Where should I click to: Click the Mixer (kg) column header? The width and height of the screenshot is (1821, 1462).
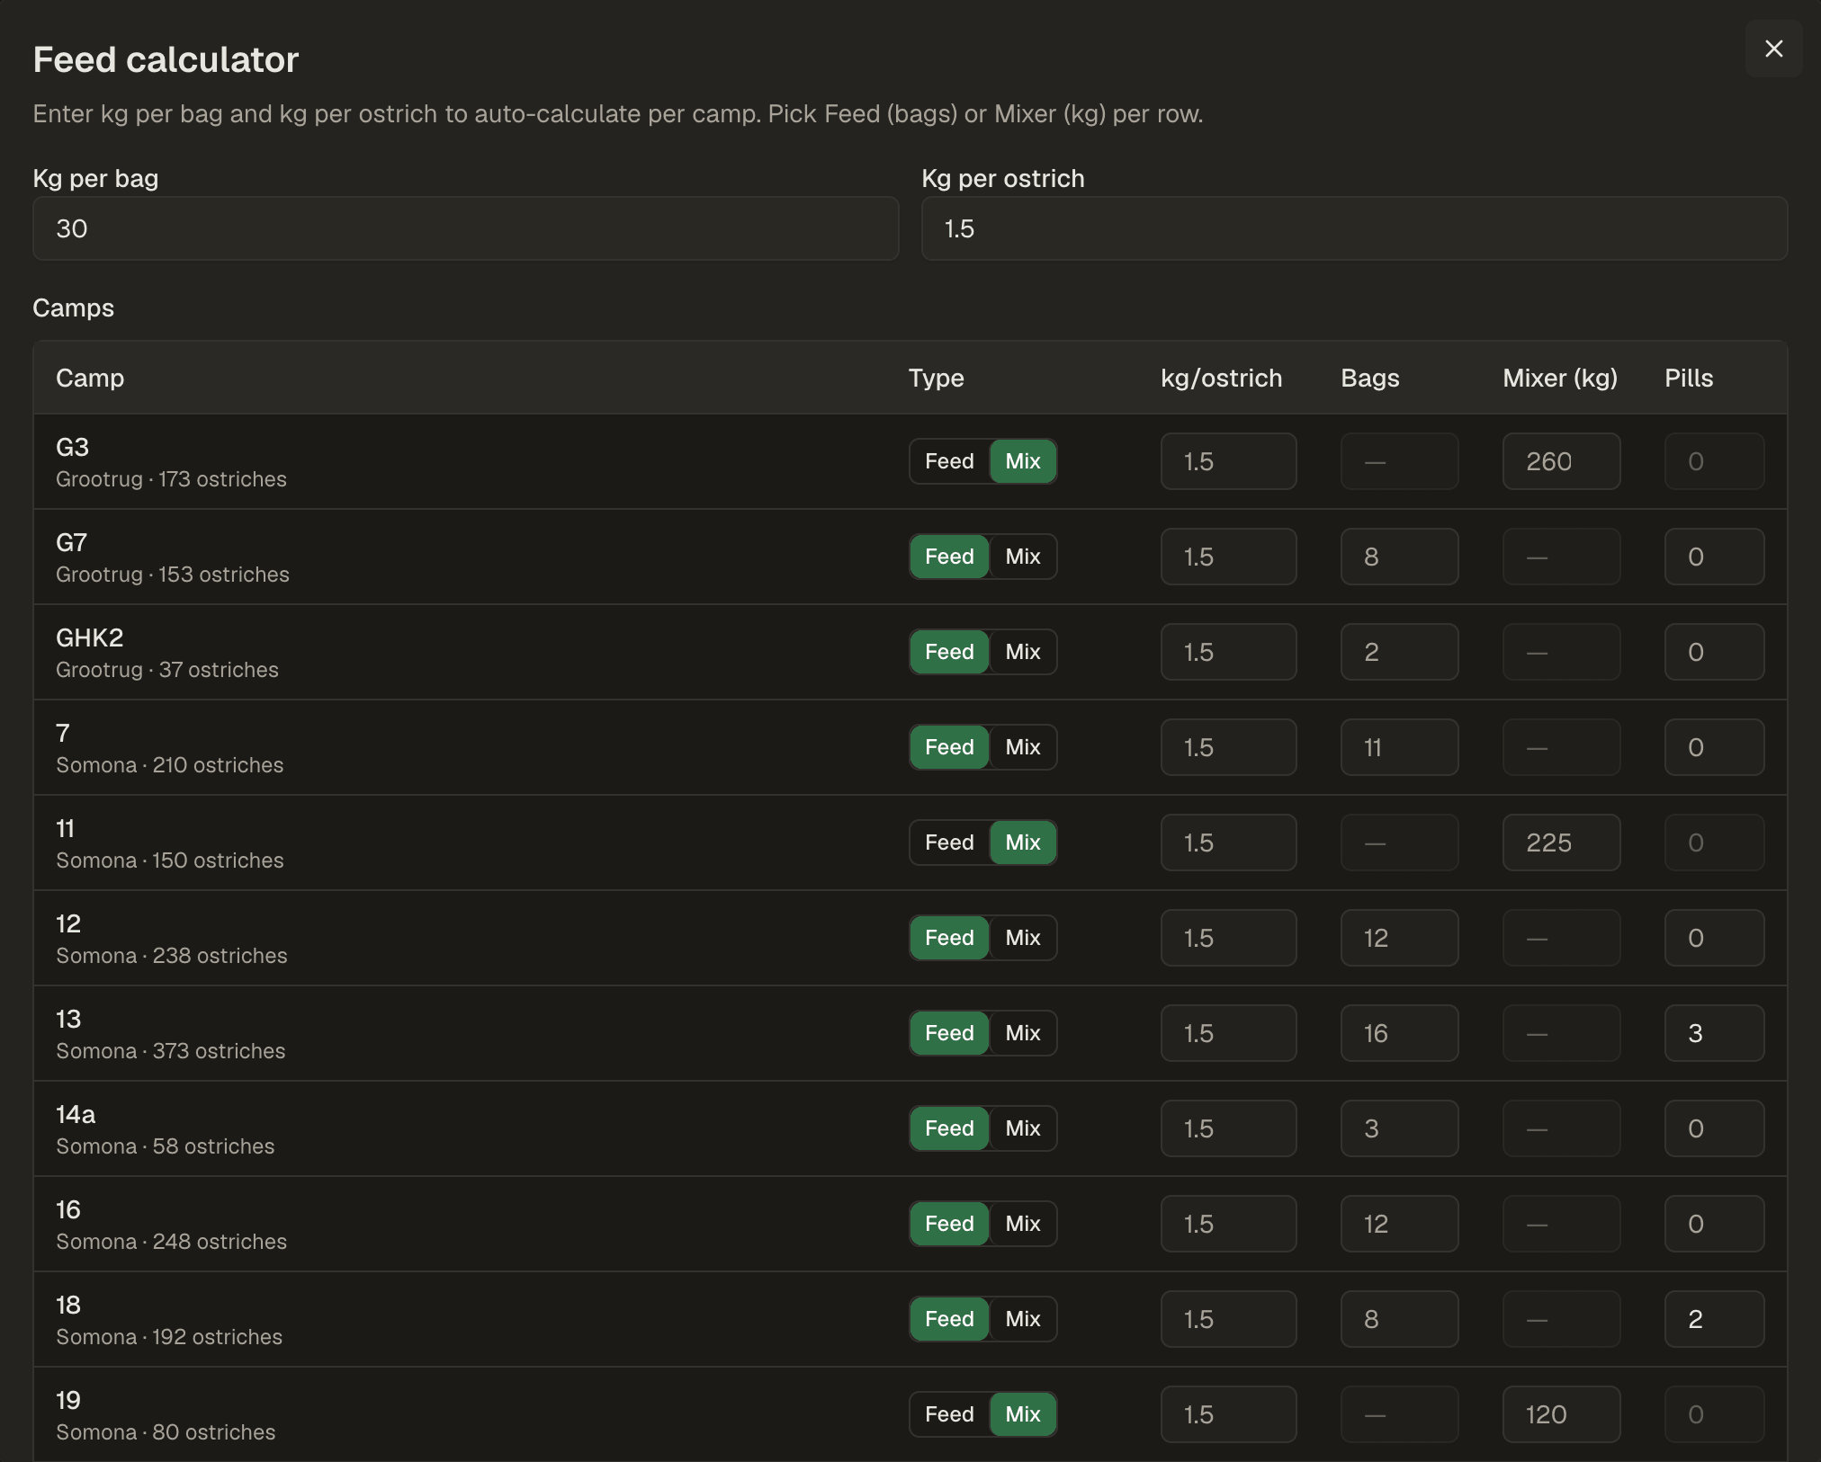point(1560,378)
